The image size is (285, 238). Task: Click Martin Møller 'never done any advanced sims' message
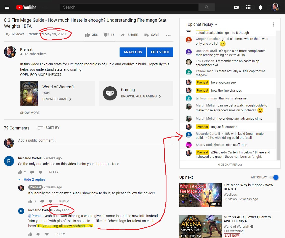(228, 119)
